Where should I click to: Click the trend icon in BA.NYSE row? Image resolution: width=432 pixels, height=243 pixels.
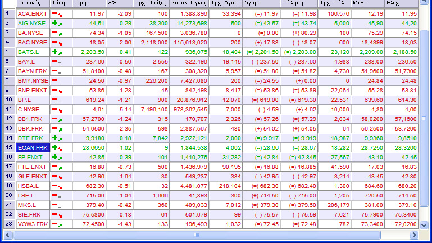pos(57,33)
